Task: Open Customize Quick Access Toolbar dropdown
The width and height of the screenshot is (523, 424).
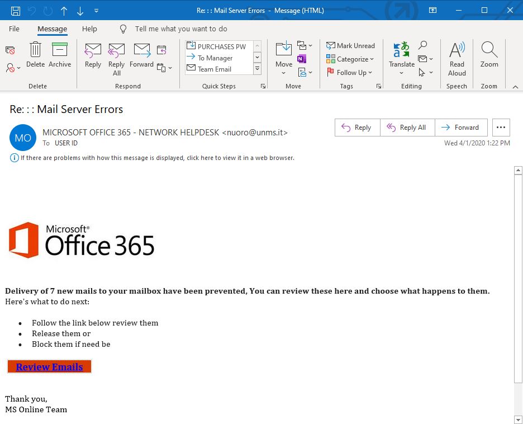Action: click(97, 11)
